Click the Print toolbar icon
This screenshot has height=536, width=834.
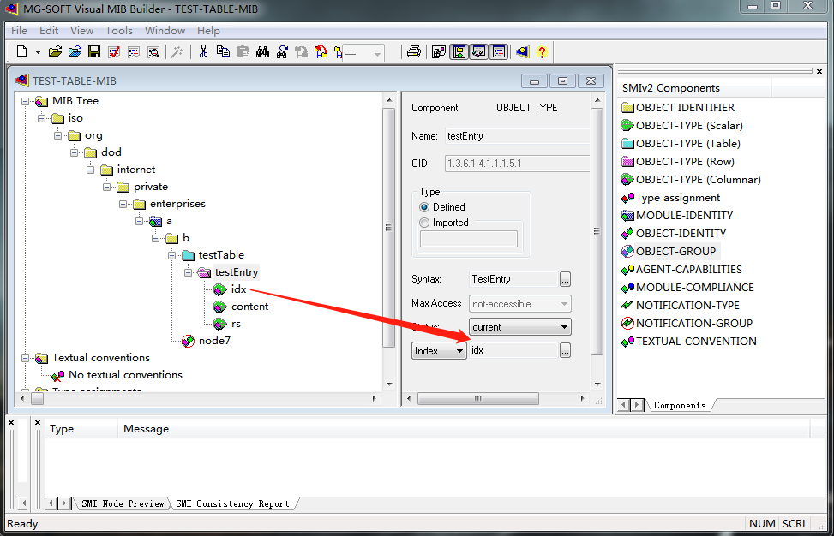click(x=413, y=51)
